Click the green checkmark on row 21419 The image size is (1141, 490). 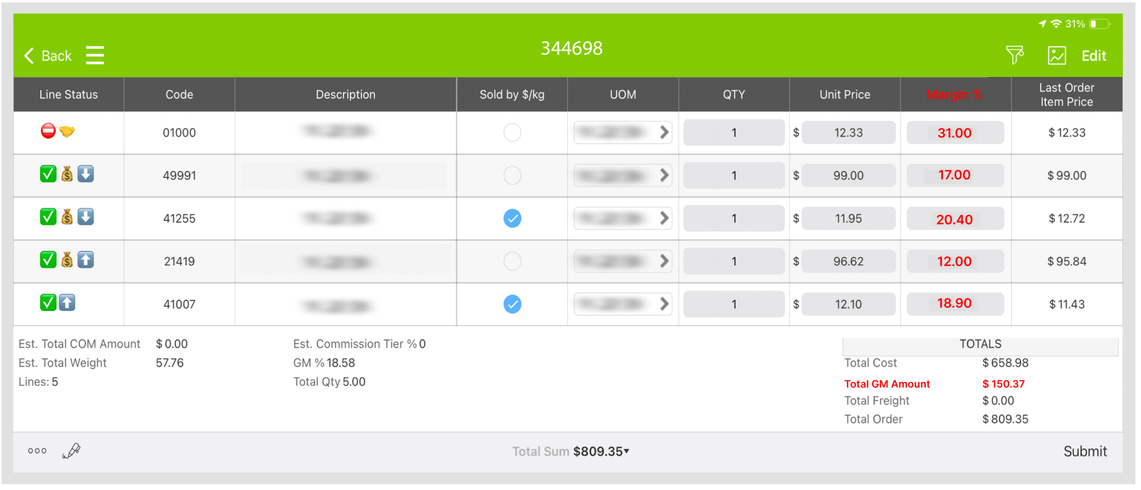48,260
